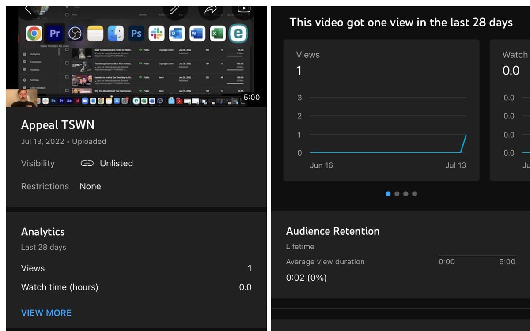Open VIEW MORE analytics link
The width and height of the screenshot is (530, 331).
click(46, 313)
